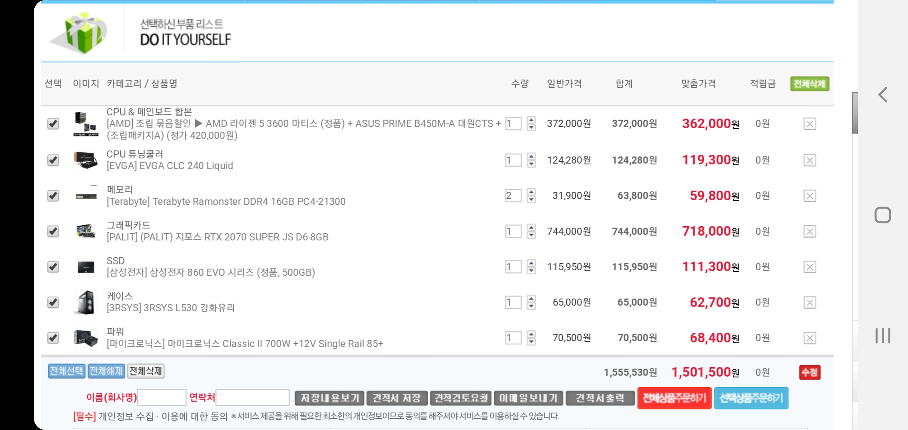The height and width of the screenshot is (430, 908).
Task: Toggle the graphics card row checkbox
Action: [x=53, y=231]
